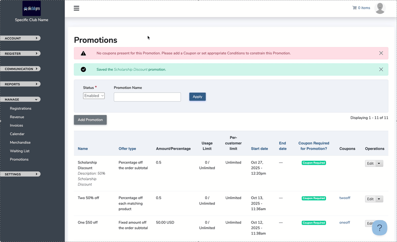Click the user profile avatar
The height and width of the screenshot is (242, 397).
380,8
